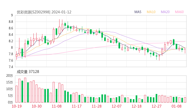
Task: Click the 15万 volume axis label
Action: click(9, 82)
